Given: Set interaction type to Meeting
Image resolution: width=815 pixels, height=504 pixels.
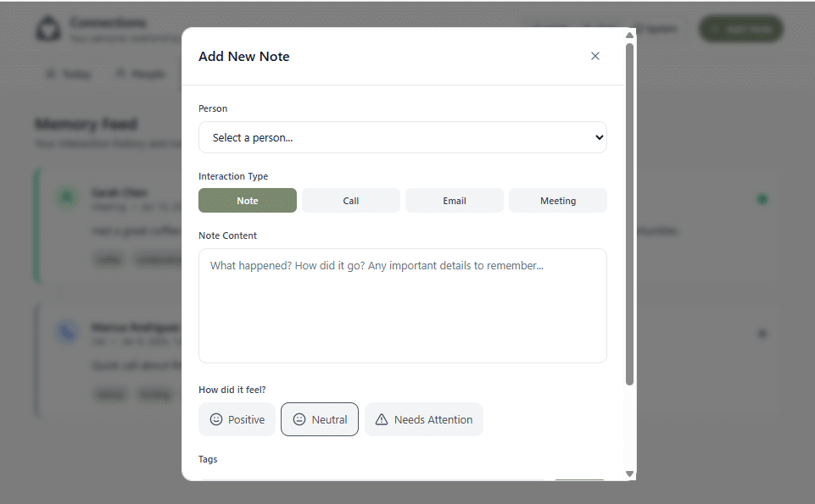Looking at the screenshot, I should click(558, 201).
